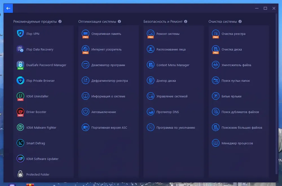This screenshot has width=282, height=186.
Task: Launch Доктор диска icon
Action: (x=151, y=80)
